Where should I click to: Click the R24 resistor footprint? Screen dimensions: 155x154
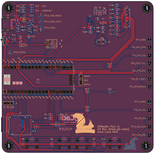pos(29,36)
